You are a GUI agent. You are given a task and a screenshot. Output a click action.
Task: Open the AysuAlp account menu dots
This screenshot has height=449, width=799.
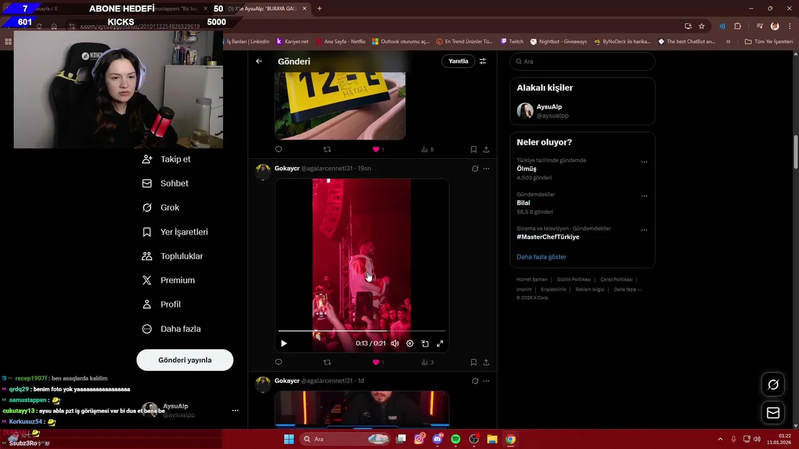[235, 410]
